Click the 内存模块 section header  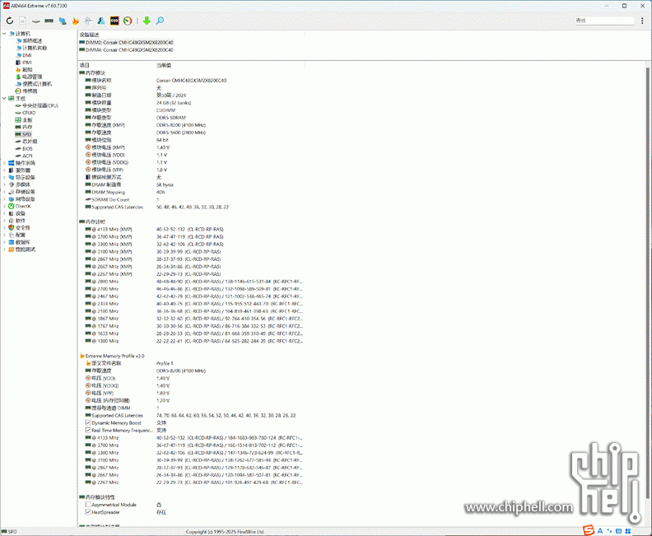(95, 72)
